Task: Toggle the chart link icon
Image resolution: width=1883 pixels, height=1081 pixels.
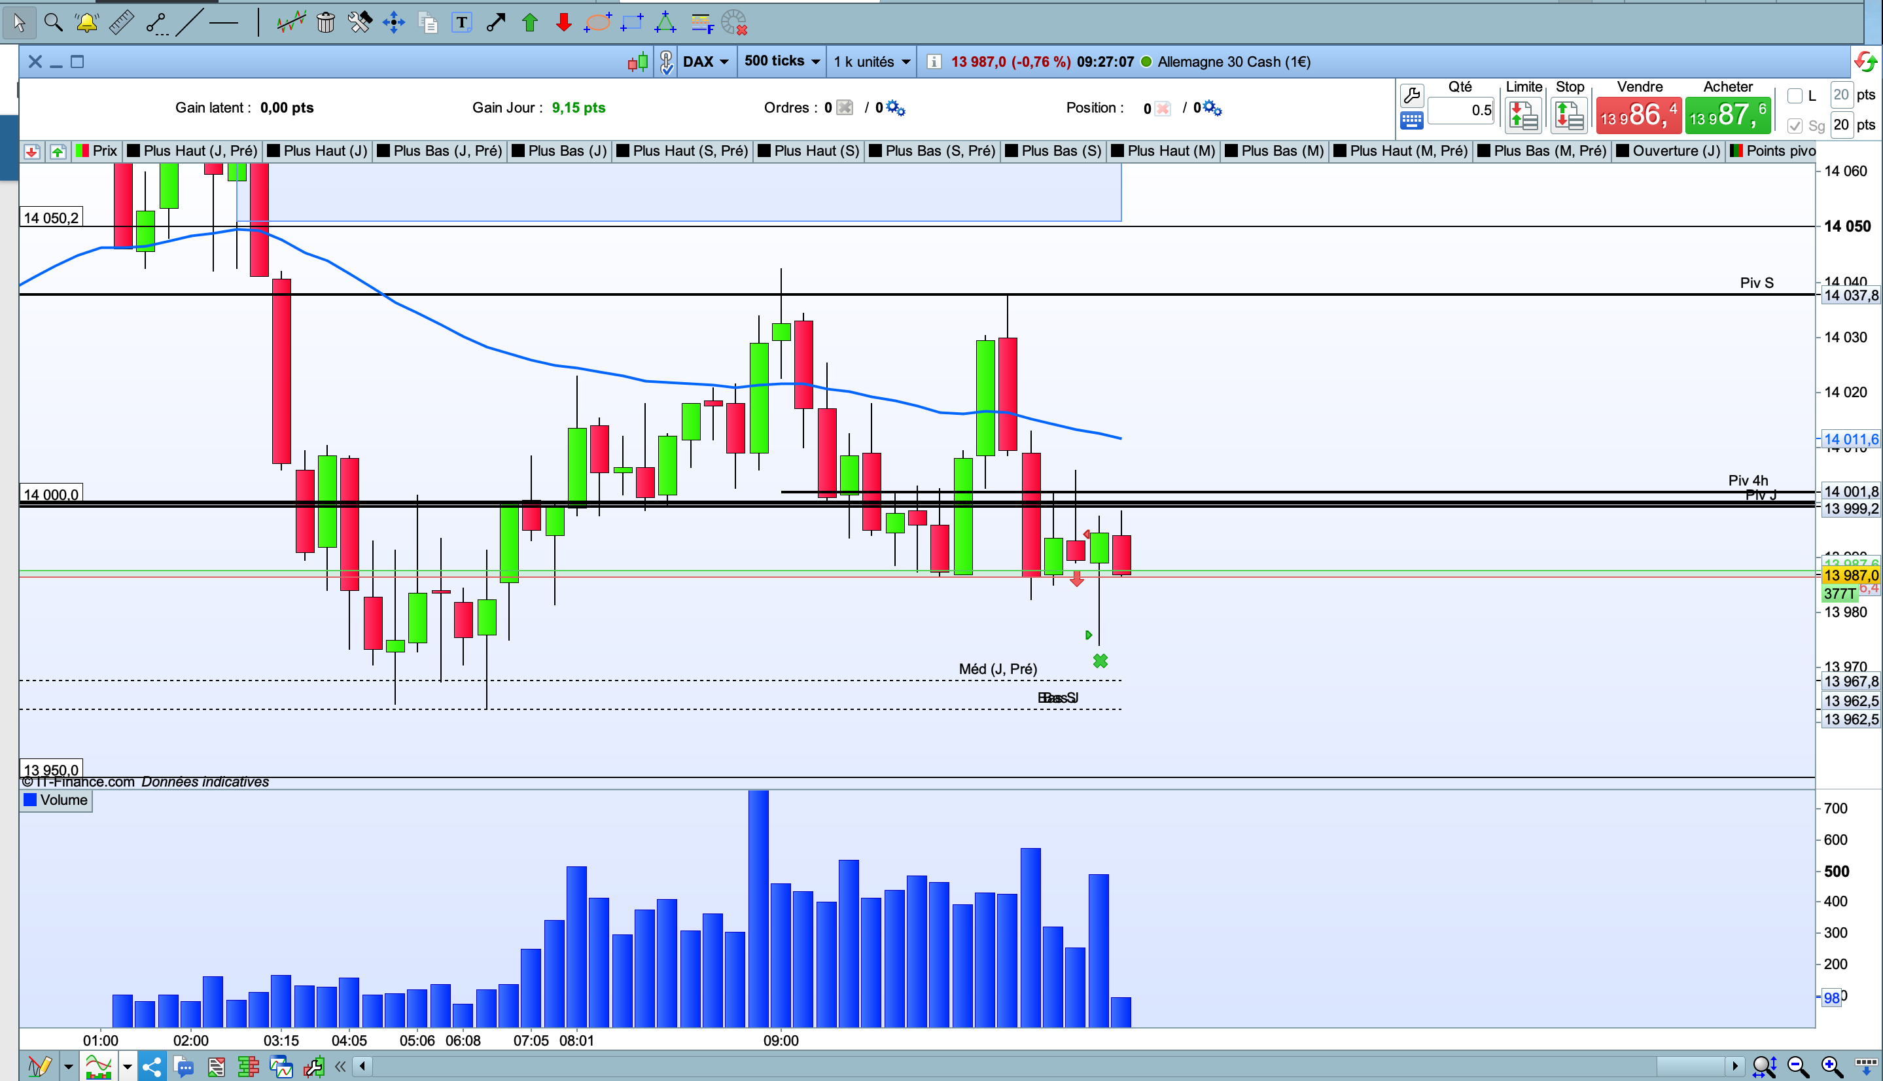Action: tap(666, 62)
